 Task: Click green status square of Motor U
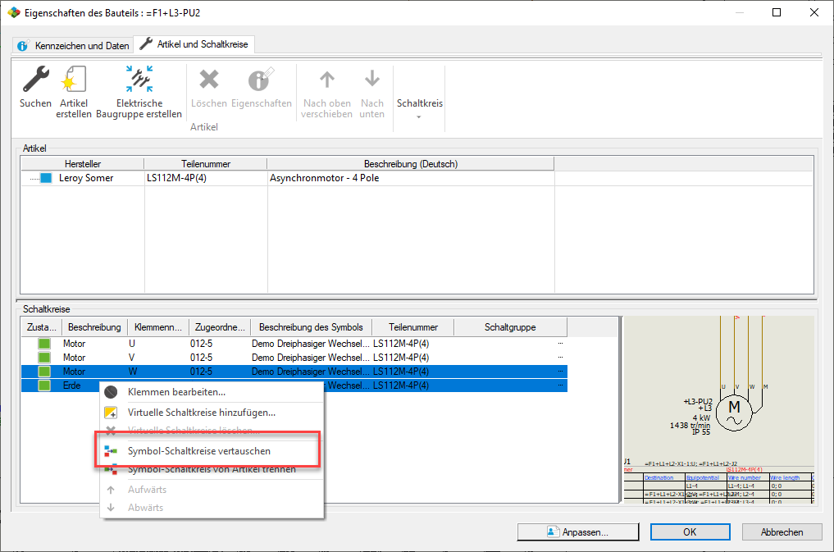pyautogui.click(x=44, y=344)
